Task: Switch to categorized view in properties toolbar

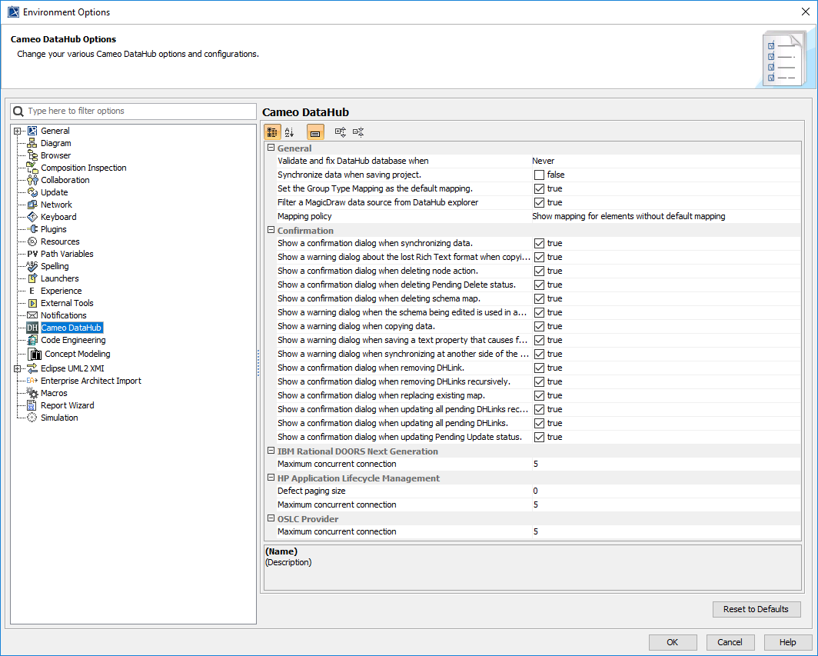Action: click(x=272, y=132)
